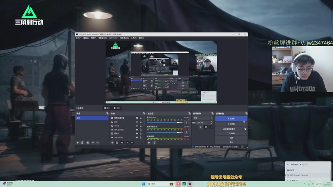This screenshot has height=187, width=333.
Task: Undock the Audio Mixer panel icon
Action: tap(189, 113)
